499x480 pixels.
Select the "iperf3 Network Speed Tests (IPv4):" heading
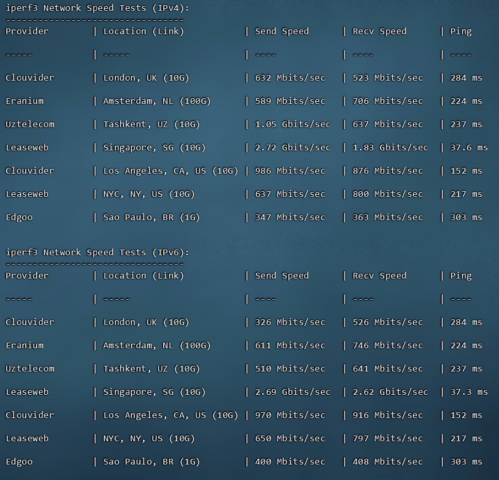pyautogui.click(x=98, y=8)
